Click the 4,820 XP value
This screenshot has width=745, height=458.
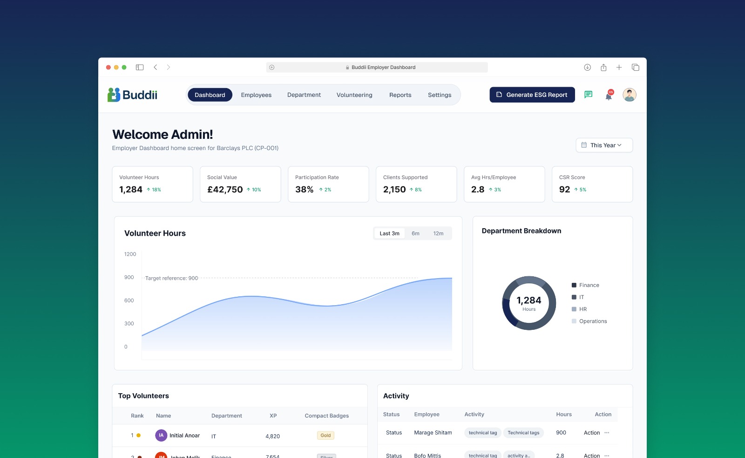272,437
